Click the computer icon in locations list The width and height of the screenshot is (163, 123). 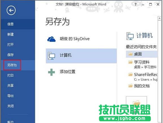(x=51, y=56)
